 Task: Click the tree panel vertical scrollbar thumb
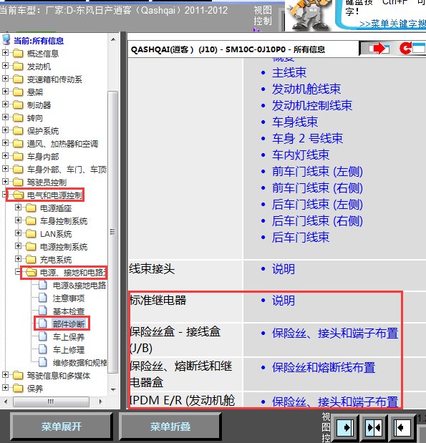[x=113, y=232]
